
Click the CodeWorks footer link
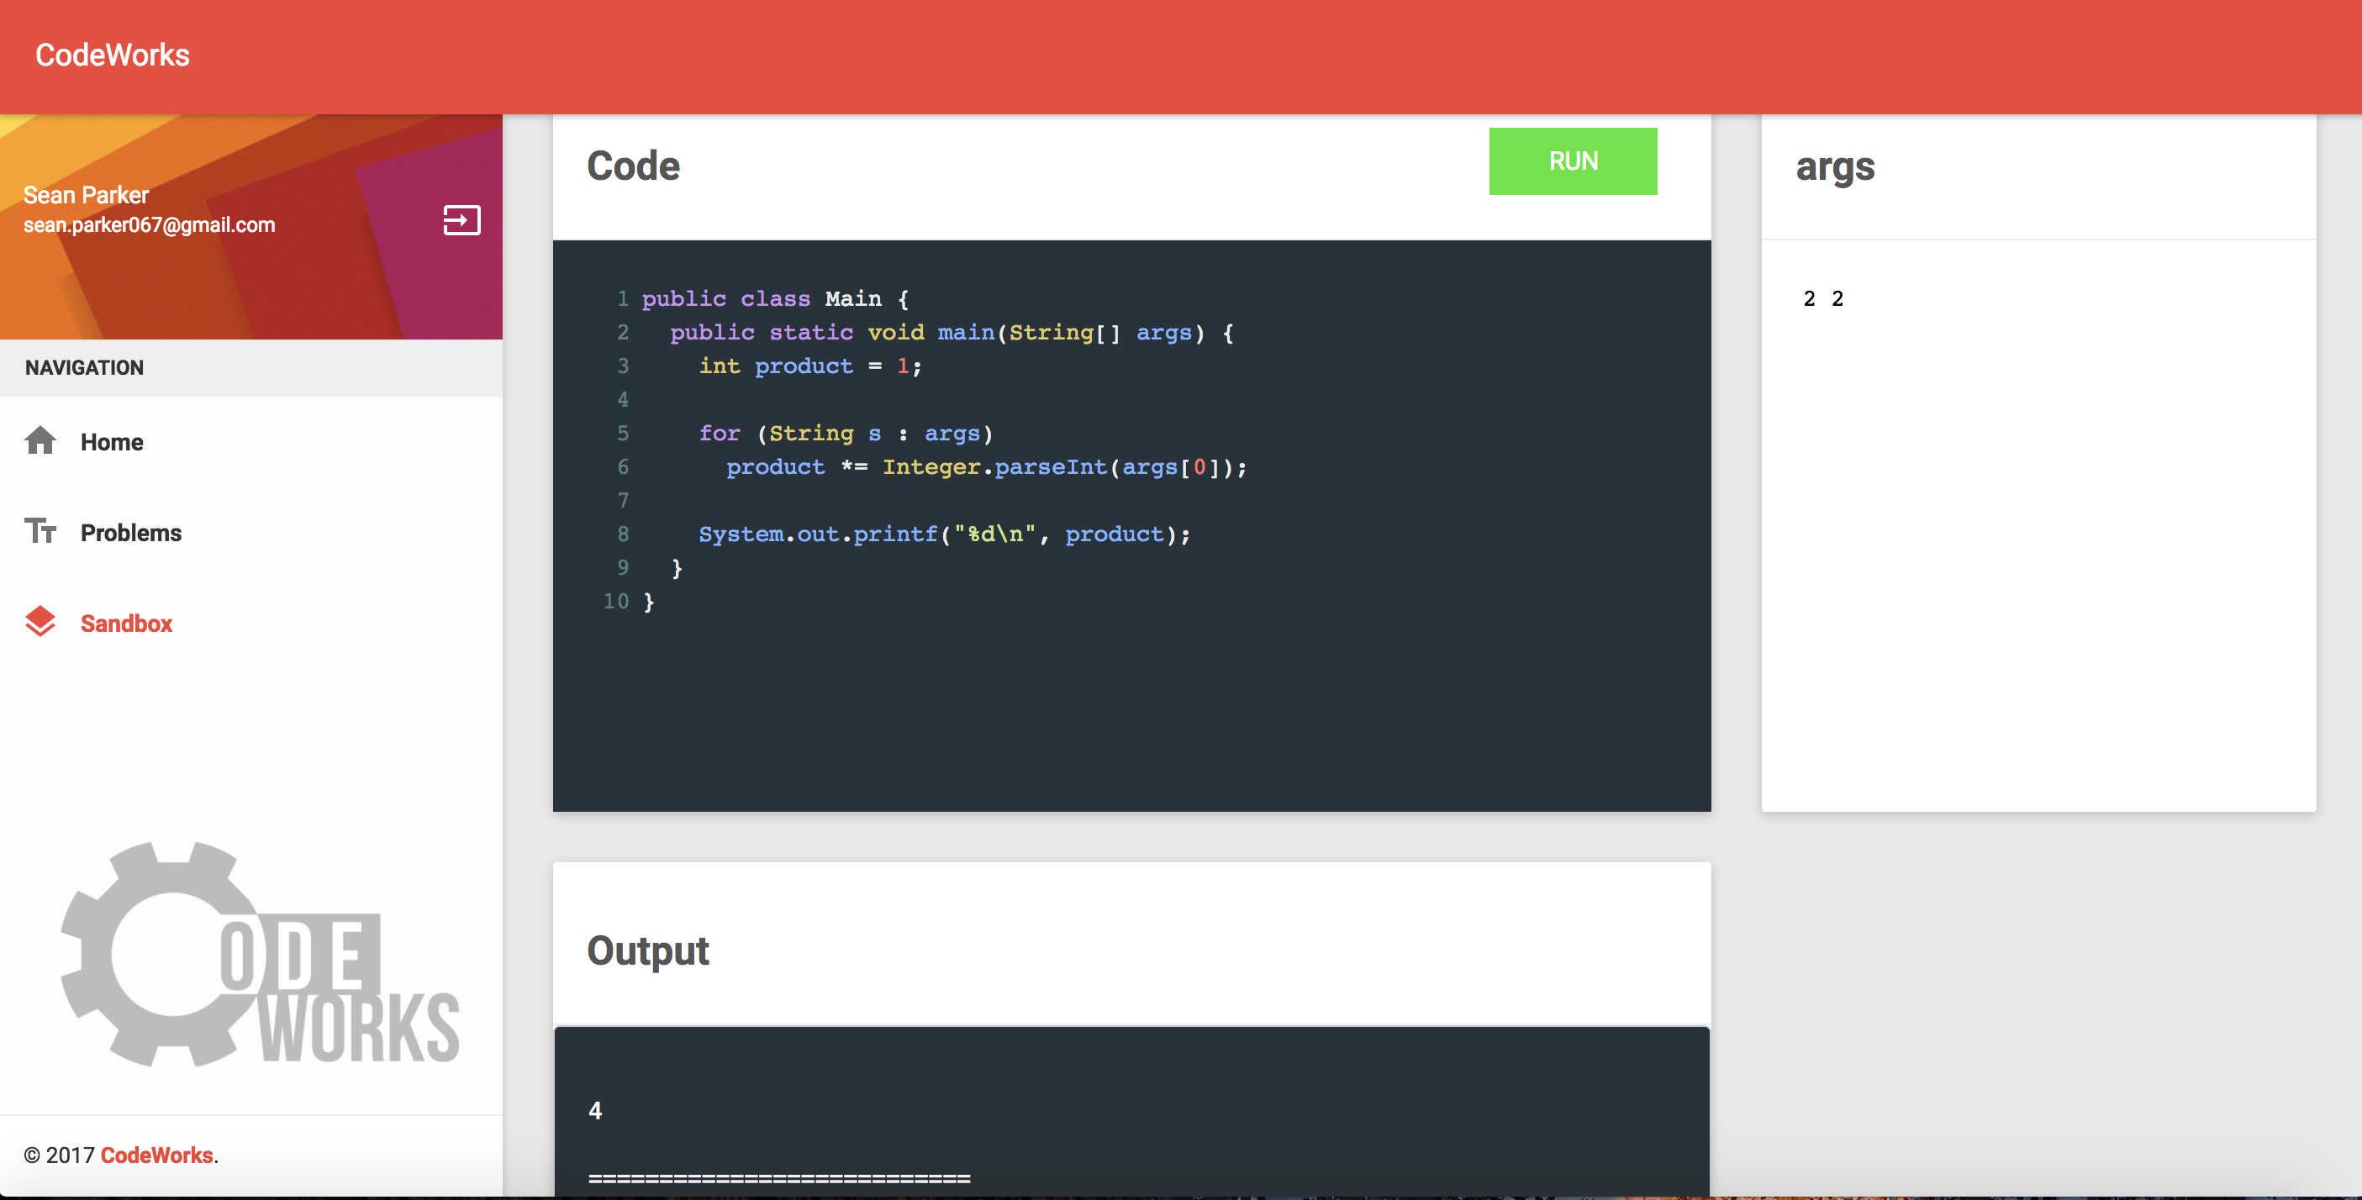pyautogui.click(x=156, y=1155)
